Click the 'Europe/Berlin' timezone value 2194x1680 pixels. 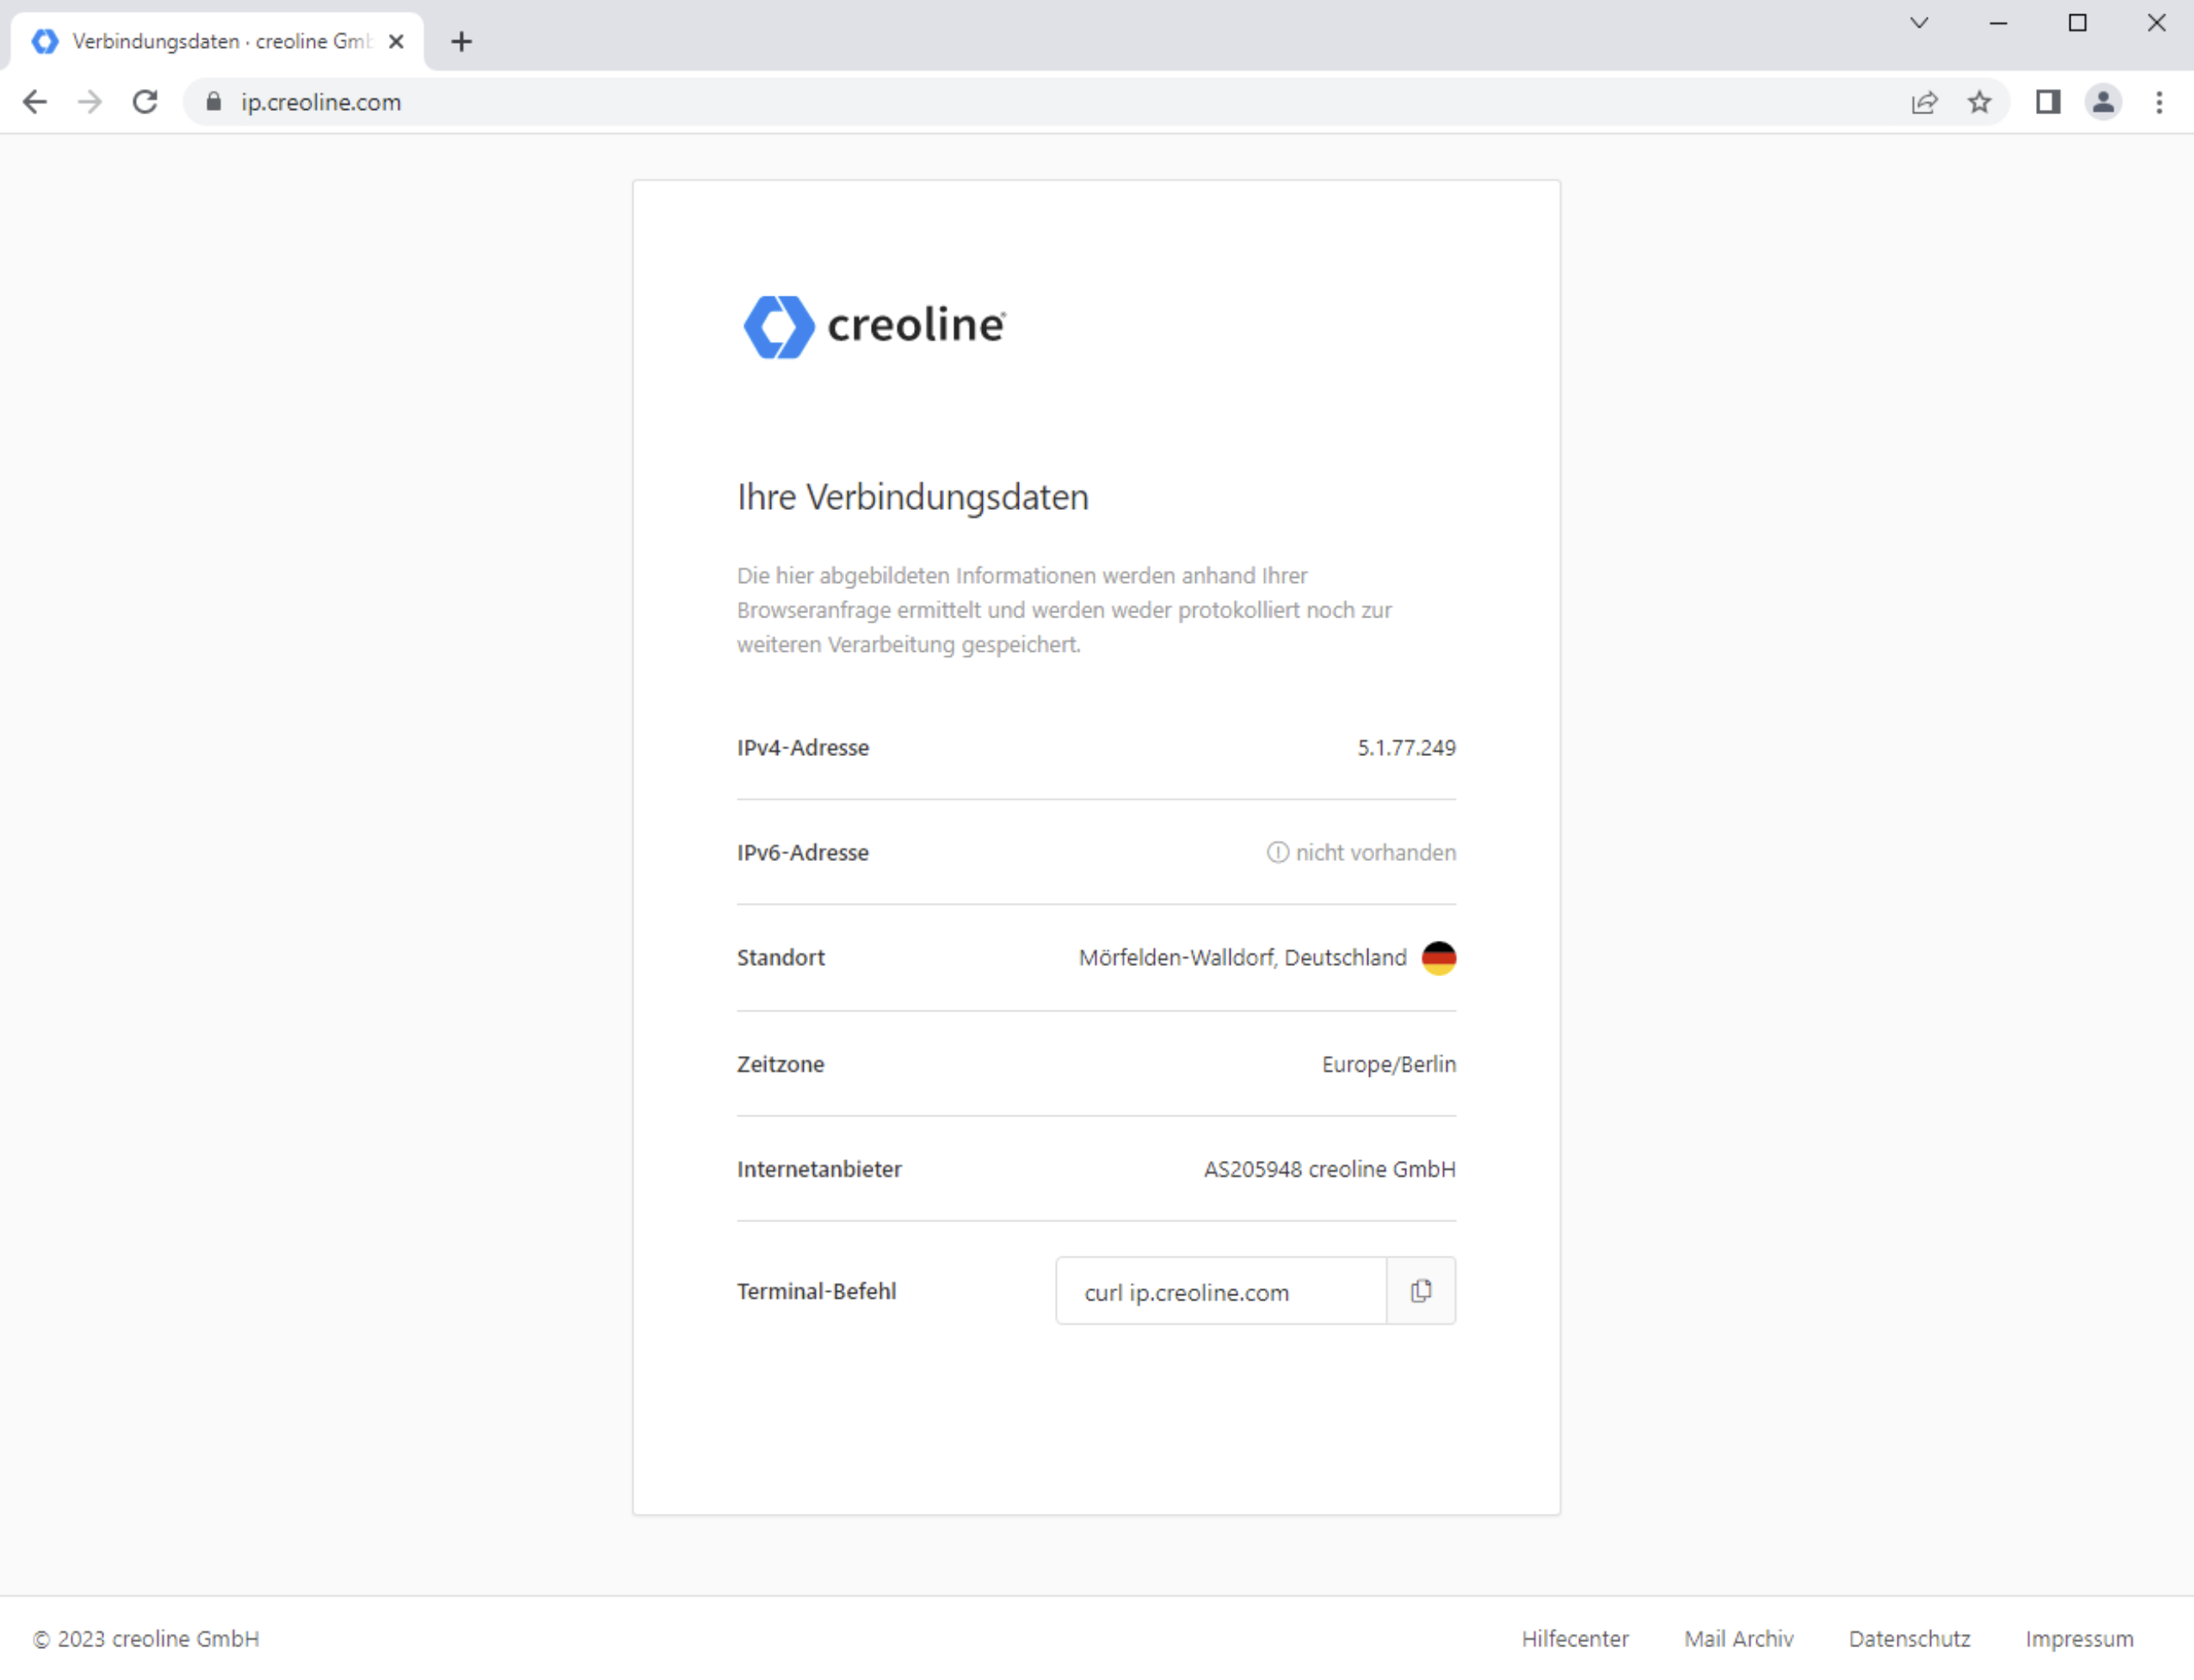(x=1388, y=1064)
